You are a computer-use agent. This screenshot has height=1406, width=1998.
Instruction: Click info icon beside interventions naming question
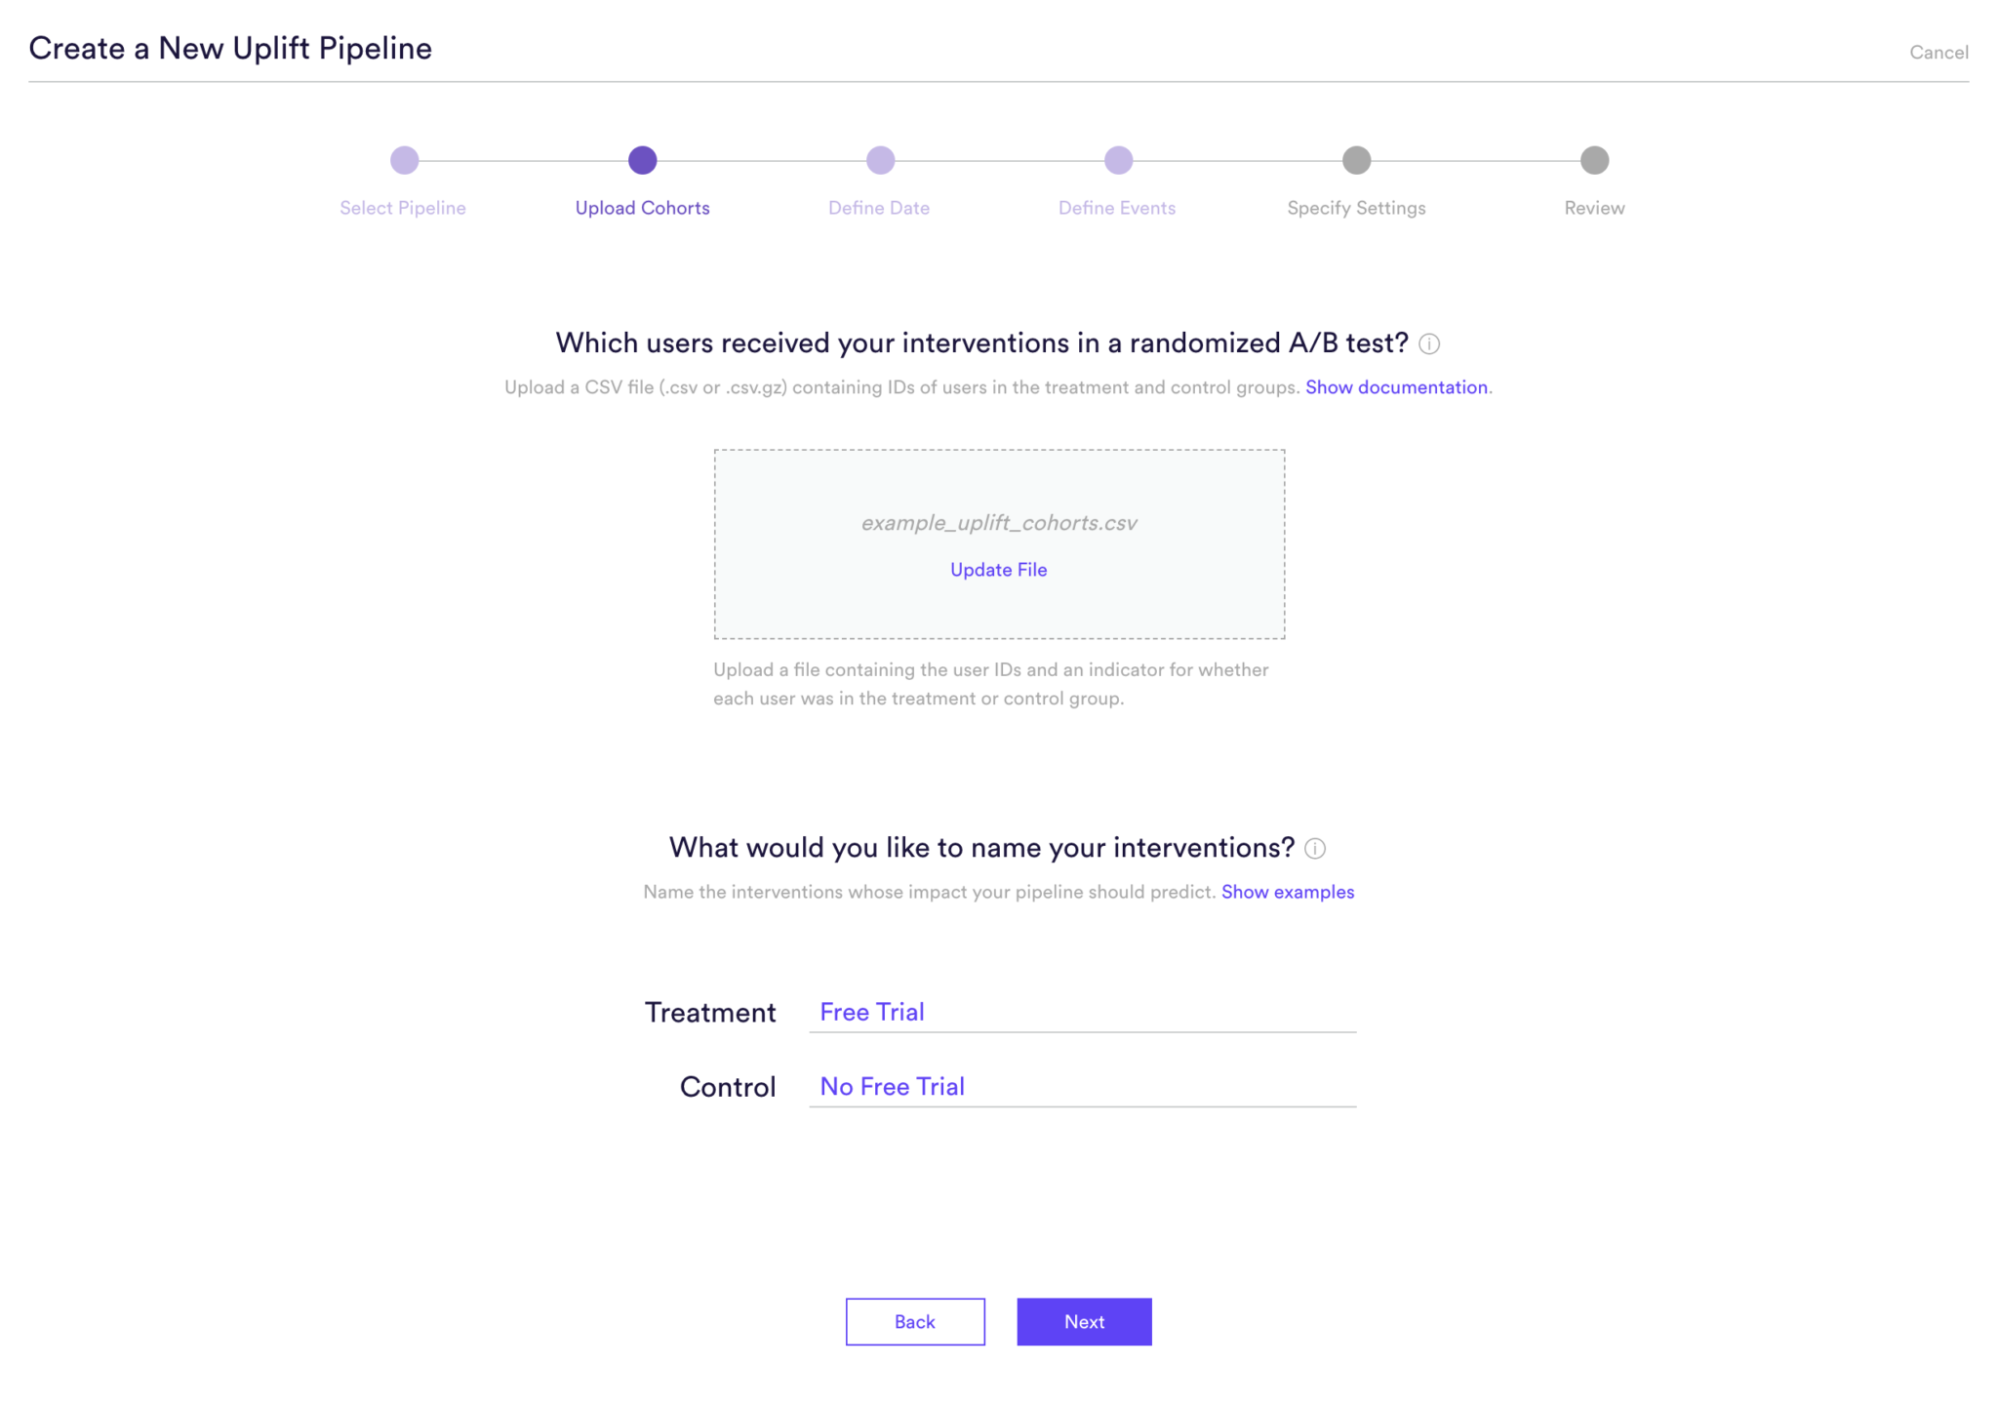coord(1315,848)
